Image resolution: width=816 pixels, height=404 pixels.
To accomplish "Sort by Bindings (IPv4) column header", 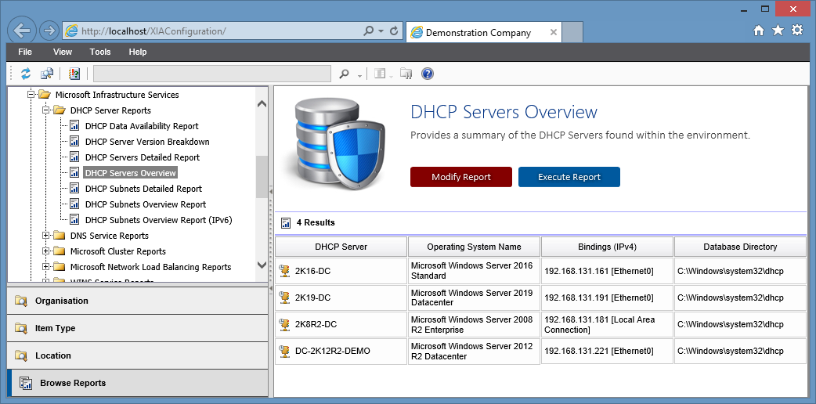I will pos(608,247).
